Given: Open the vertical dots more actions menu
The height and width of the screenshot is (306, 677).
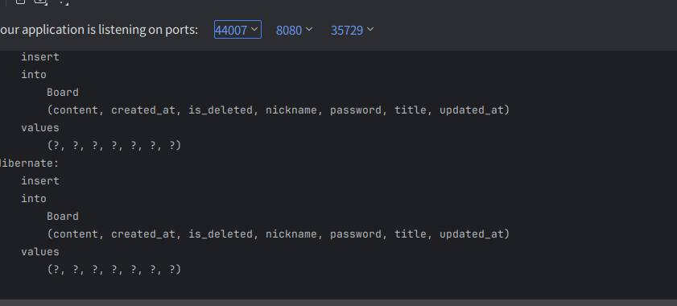Looking at the screenshot, I should pos(63,2).
